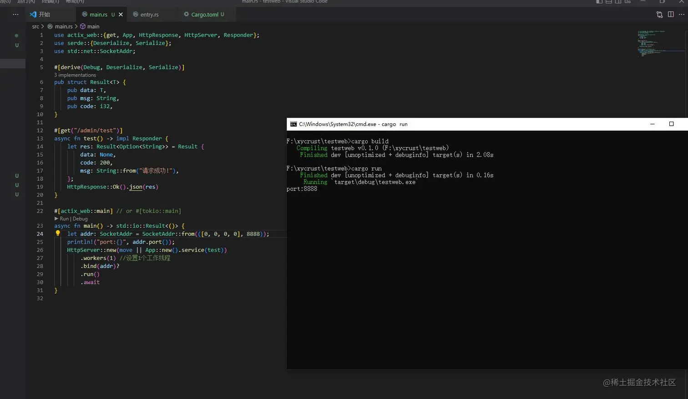Screen dimensions: 688x399
Task: Minimize the cmd.exe cargo run window
Action: 652,124
